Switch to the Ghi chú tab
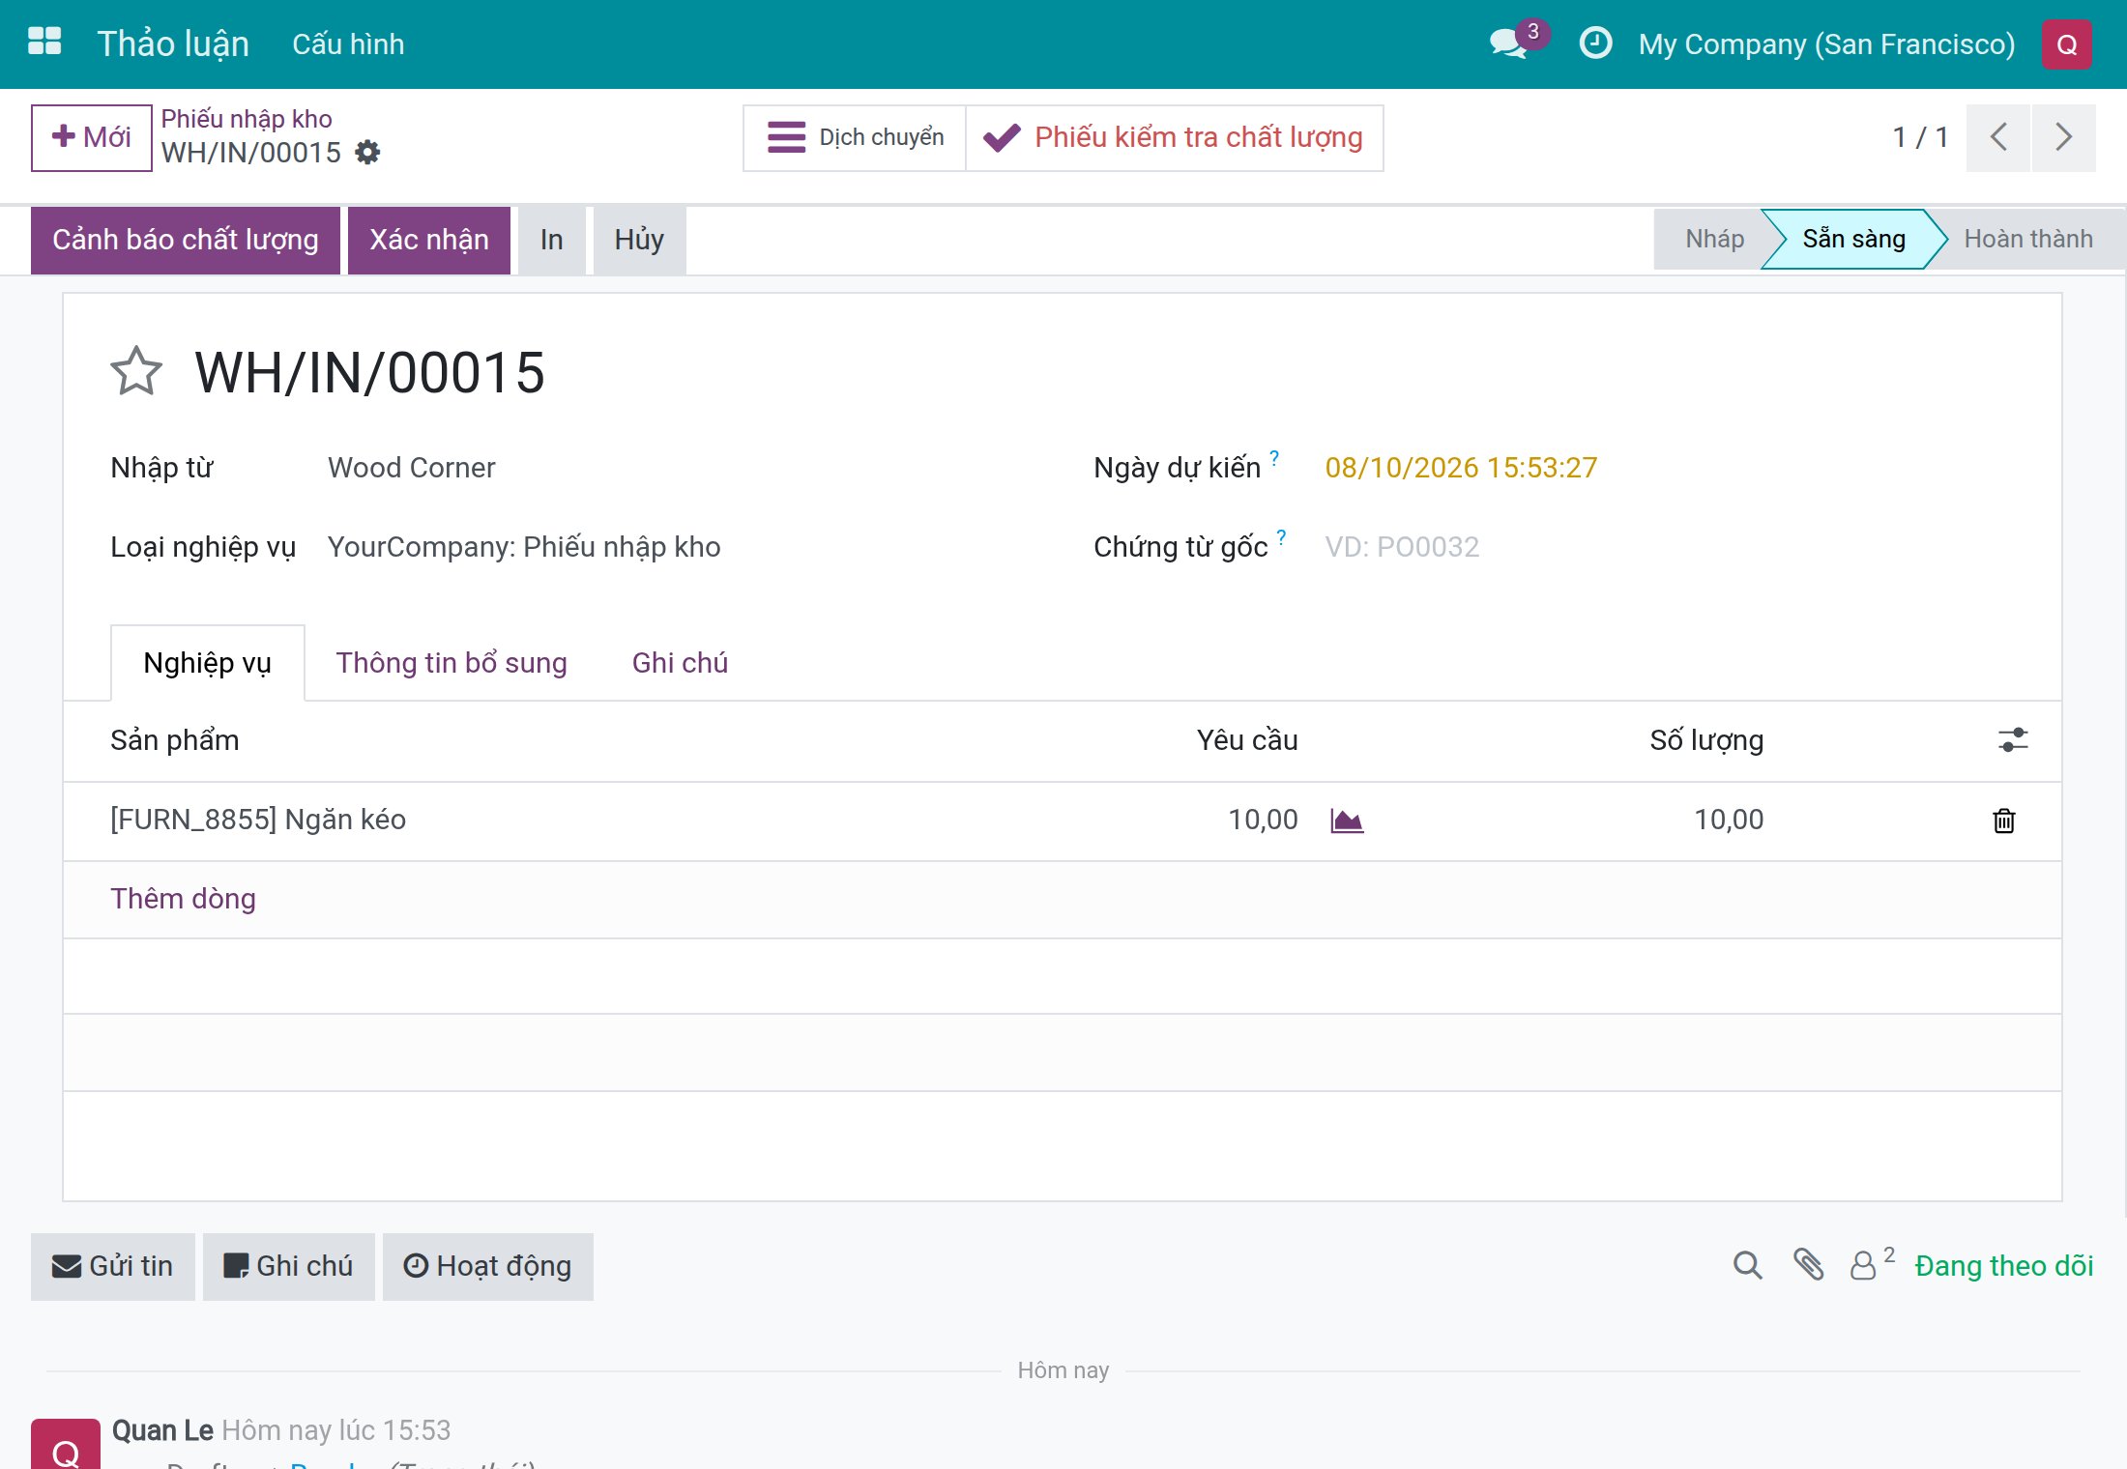Viewport: 2127px width, 1469px height. (x=680, y=663)
